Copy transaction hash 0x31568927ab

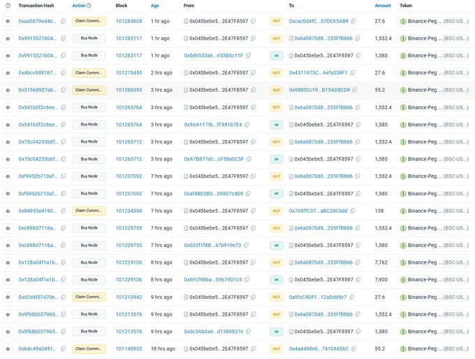coord(63,90)
